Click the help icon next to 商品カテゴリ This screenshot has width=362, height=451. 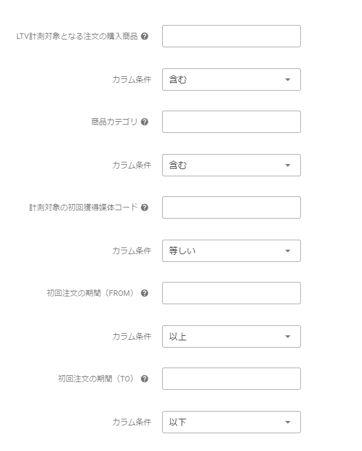tap(144, 122)
